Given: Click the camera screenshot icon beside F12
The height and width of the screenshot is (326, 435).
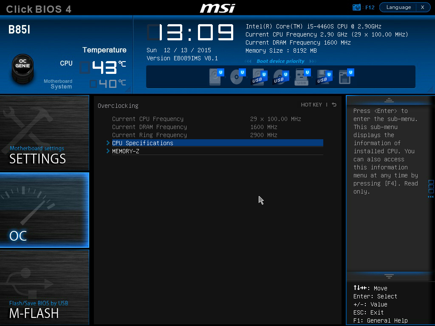Looking at the screenshot, I should pos(356,7).
